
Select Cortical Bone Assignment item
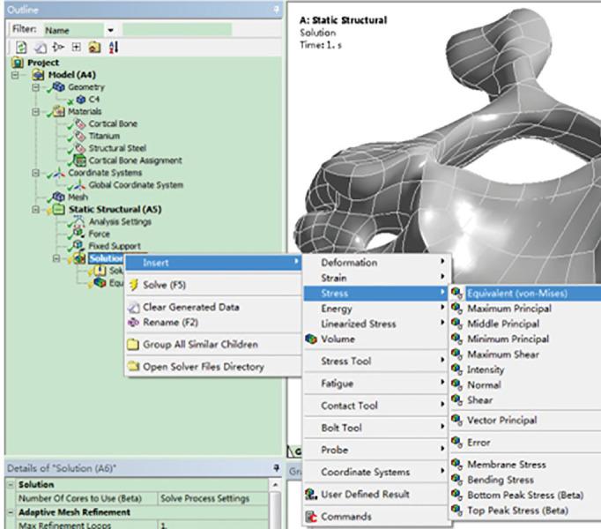[135, 160]
